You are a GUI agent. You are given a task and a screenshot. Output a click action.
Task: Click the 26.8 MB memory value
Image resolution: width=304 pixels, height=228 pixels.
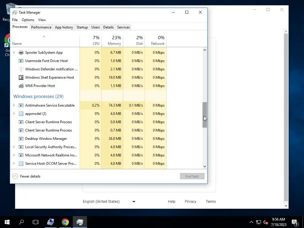point(115,139)
